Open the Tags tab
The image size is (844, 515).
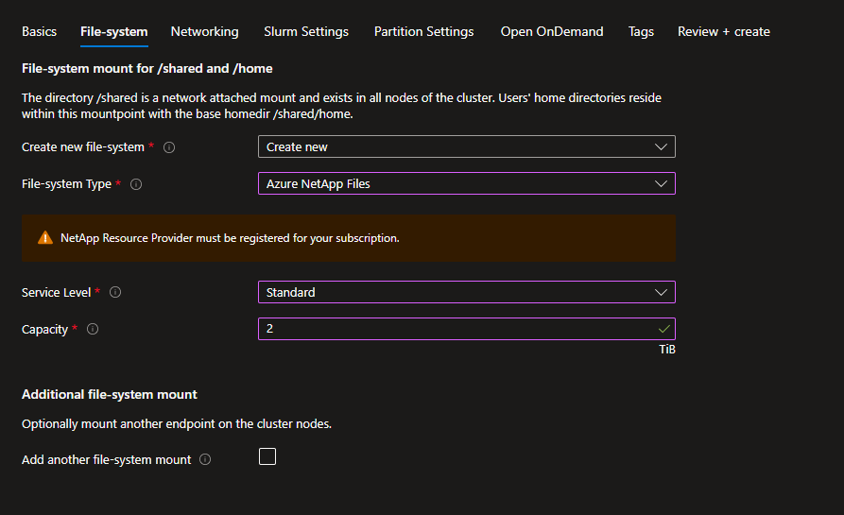tap(641, 31)
